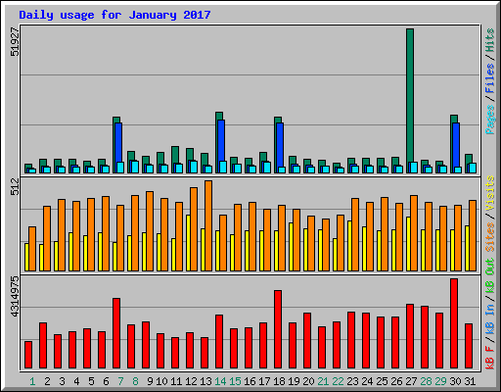Click the blue Files bar for day 30
Screen dimensions: 501x392
(x=456, y=145)
